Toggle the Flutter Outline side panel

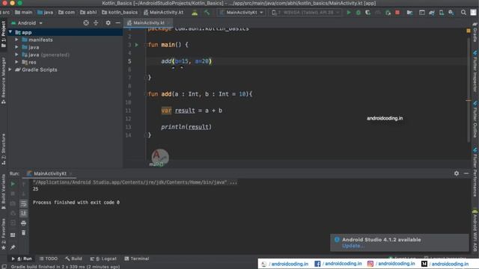coord(475,120)
